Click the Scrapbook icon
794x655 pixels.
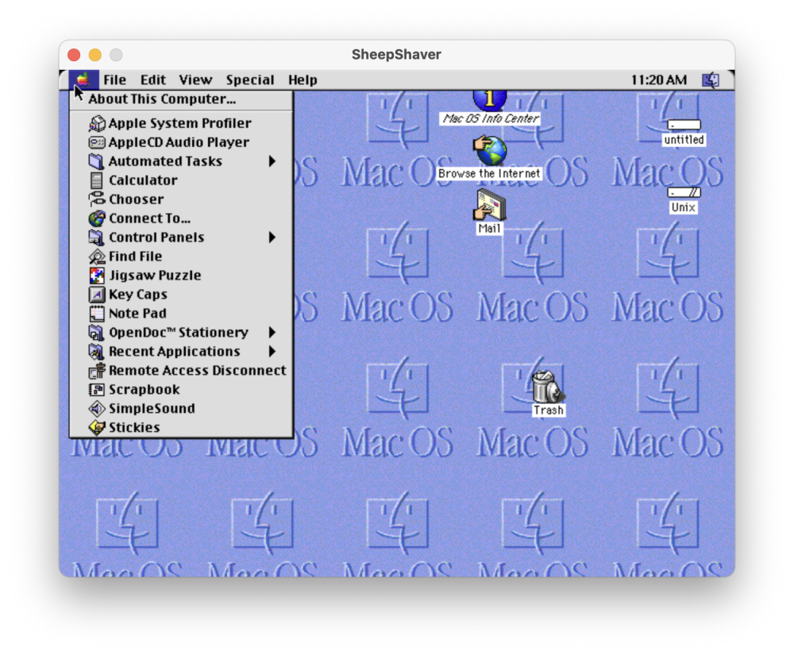click(97, 389)
